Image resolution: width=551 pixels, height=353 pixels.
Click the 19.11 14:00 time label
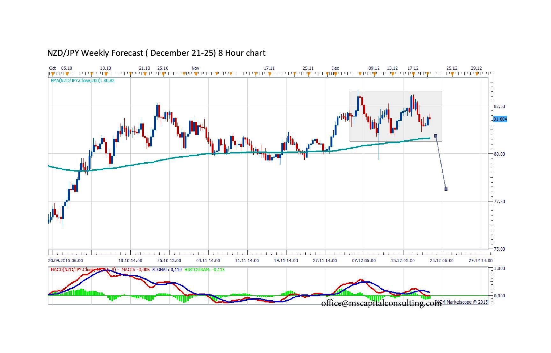286,261
